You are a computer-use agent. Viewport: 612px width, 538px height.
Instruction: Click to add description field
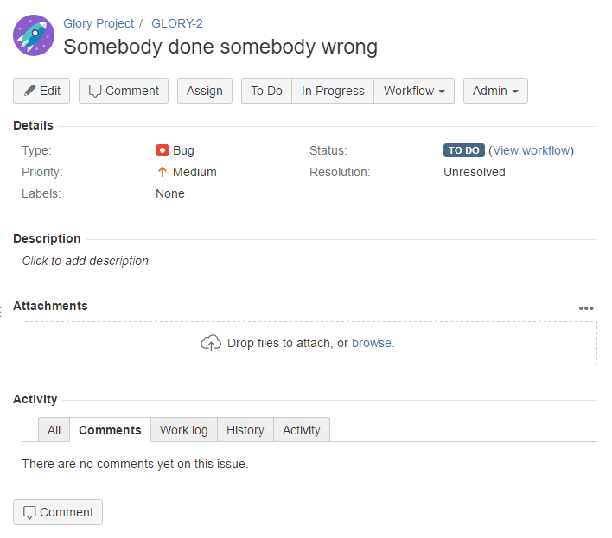[x=85, y=261]
